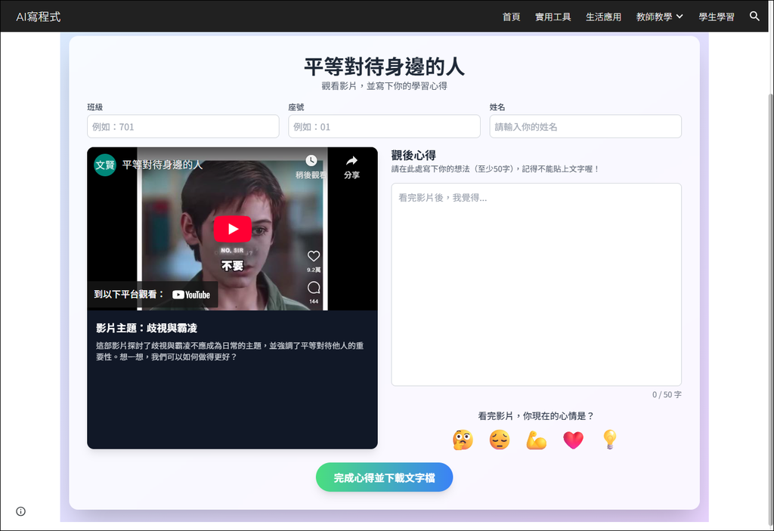
Task: Click the heart like icon on video
Action: point(314,255)
